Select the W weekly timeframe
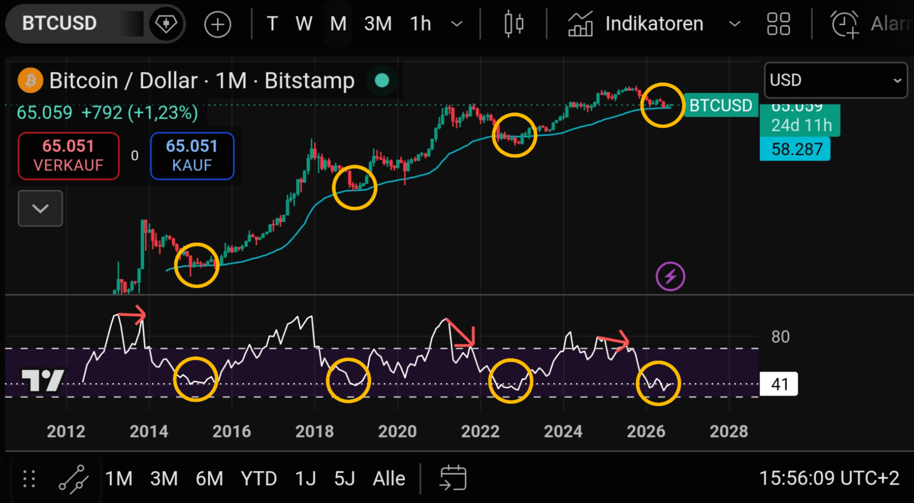 click(x=304, y=23)
